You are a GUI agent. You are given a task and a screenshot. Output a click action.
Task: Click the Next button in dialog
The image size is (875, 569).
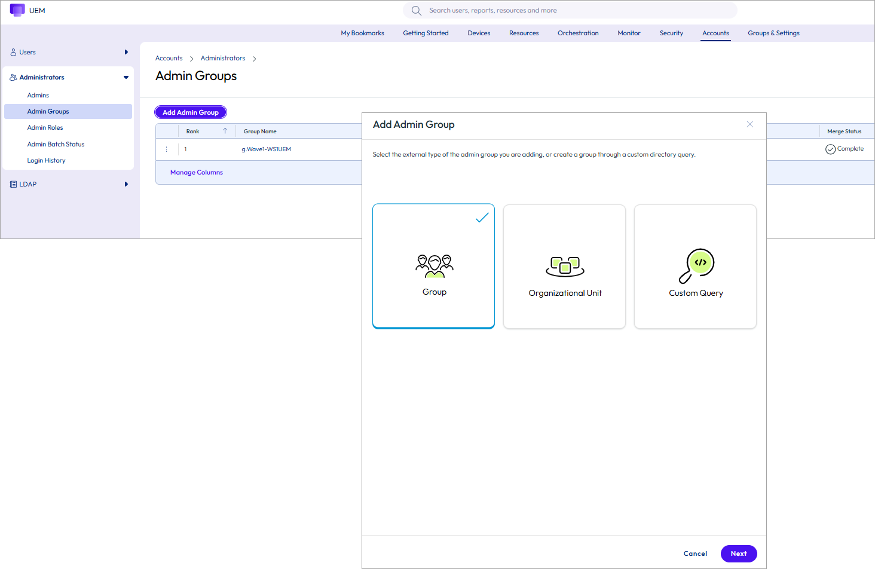(x=739, y=553)
